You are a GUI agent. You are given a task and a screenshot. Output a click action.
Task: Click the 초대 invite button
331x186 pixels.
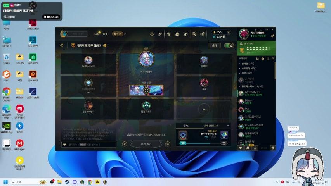point(214,45)
